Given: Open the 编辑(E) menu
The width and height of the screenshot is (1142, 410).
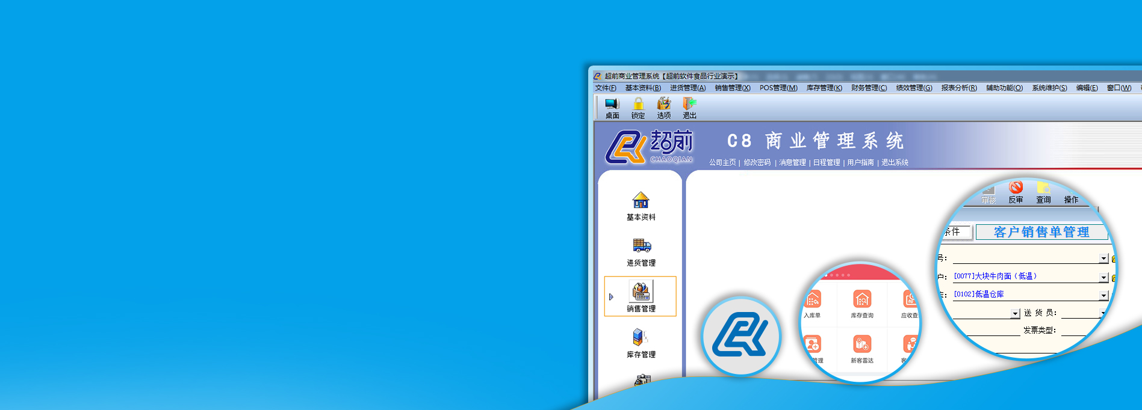Looking at the screenshot, I should pyautogui.click(x=1087, y=88).
